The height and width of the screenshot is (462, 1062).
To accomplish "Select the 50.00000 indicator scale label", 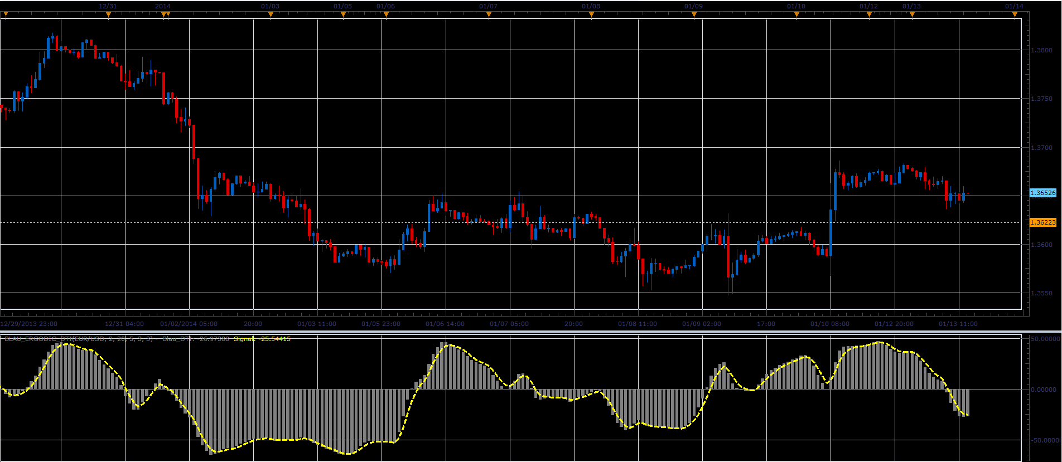I will (x=1045, y=339).
